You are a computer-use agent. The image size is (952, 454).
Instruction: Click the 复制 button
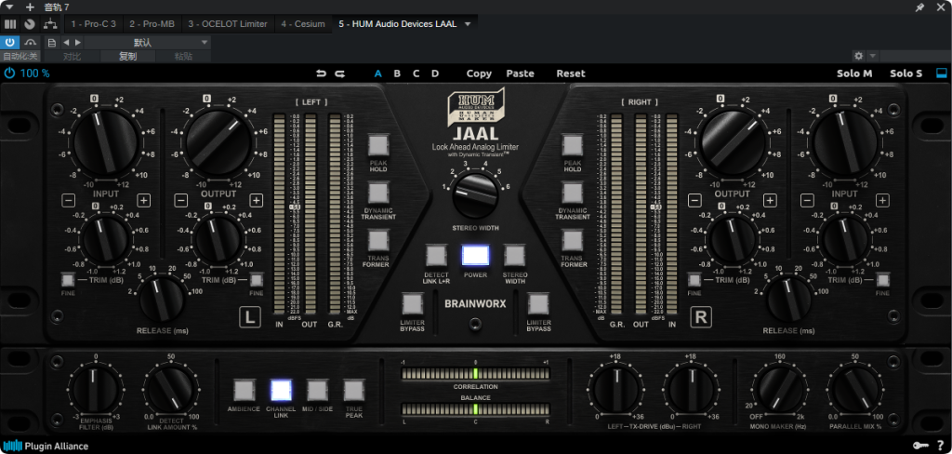click(127, 56)
